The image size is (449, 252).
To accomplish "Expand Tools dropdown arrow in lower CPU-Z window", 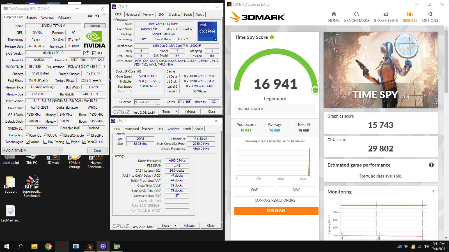I will pos(176,226).
